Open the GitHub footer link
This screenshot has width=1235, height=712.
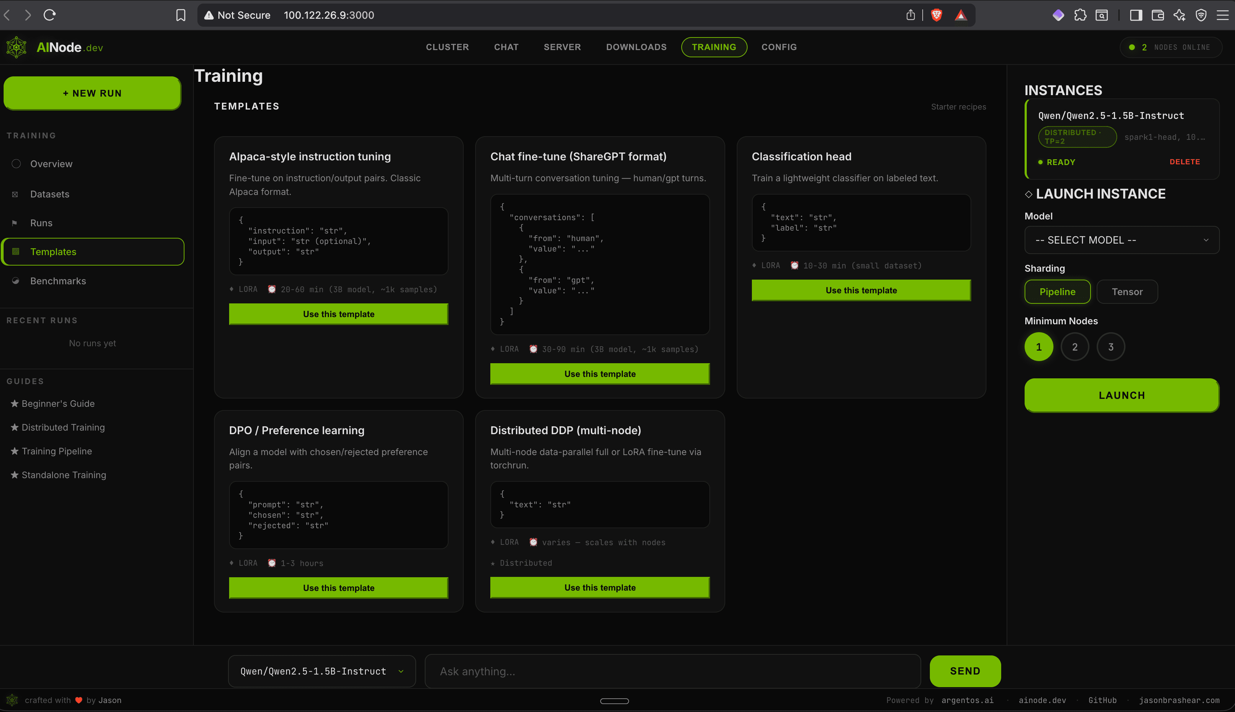point(1102,700)
